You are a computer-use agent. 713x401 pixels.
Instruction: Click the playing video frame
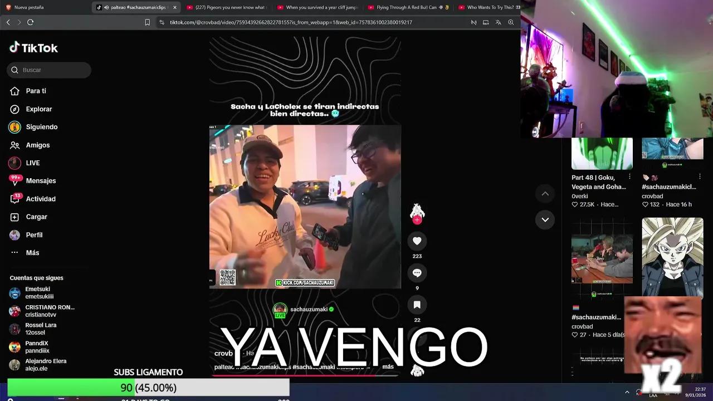tap(305, 207)
